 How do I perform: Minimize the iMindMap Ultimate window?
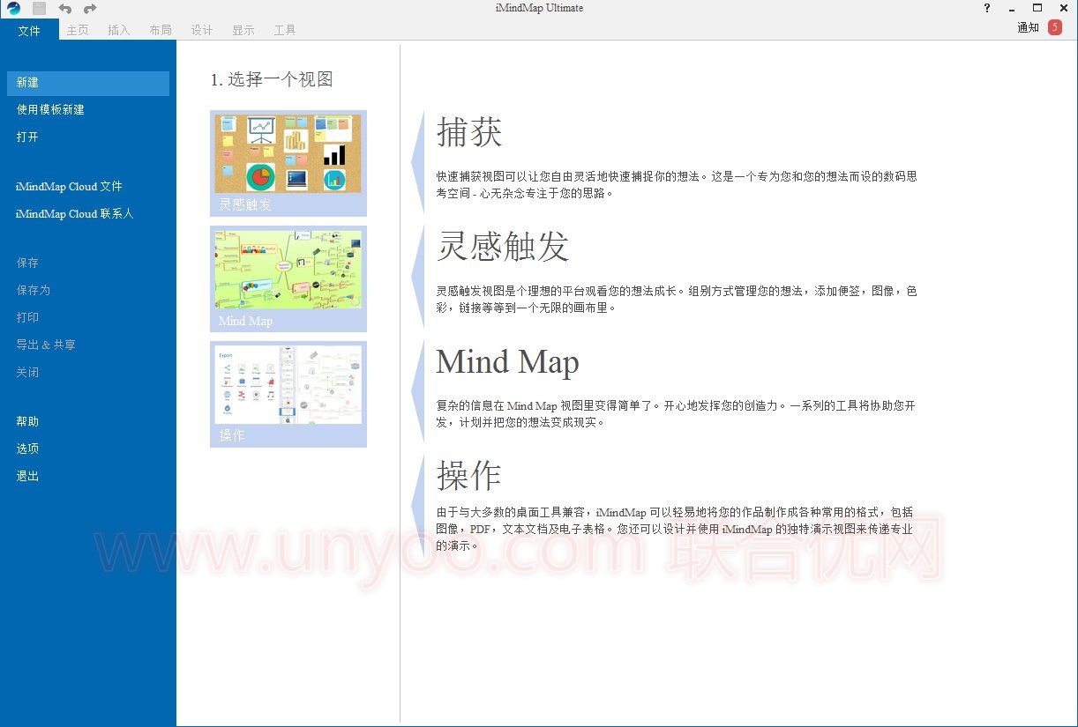click(1013, 8)
